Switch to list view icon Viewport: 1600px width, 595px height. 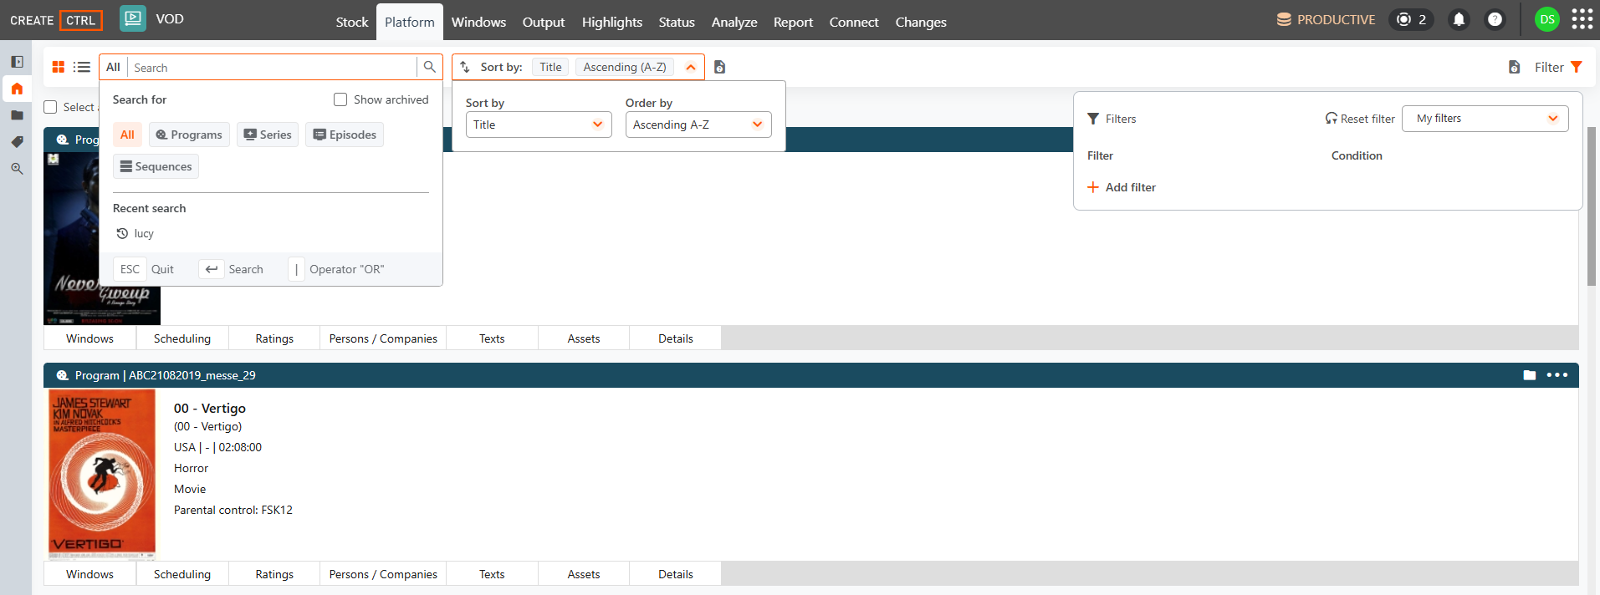[x=82, y=67]
